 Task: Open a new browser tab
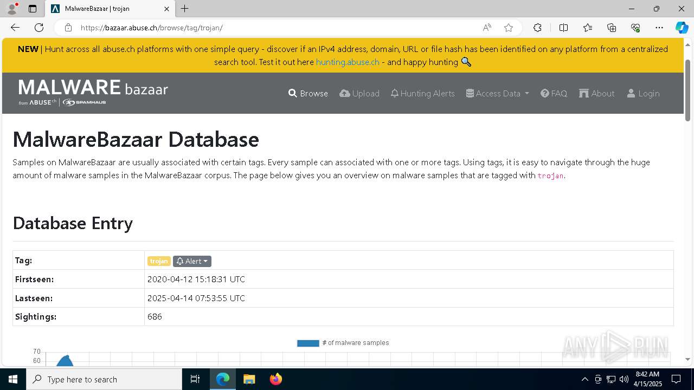[185, 9]
